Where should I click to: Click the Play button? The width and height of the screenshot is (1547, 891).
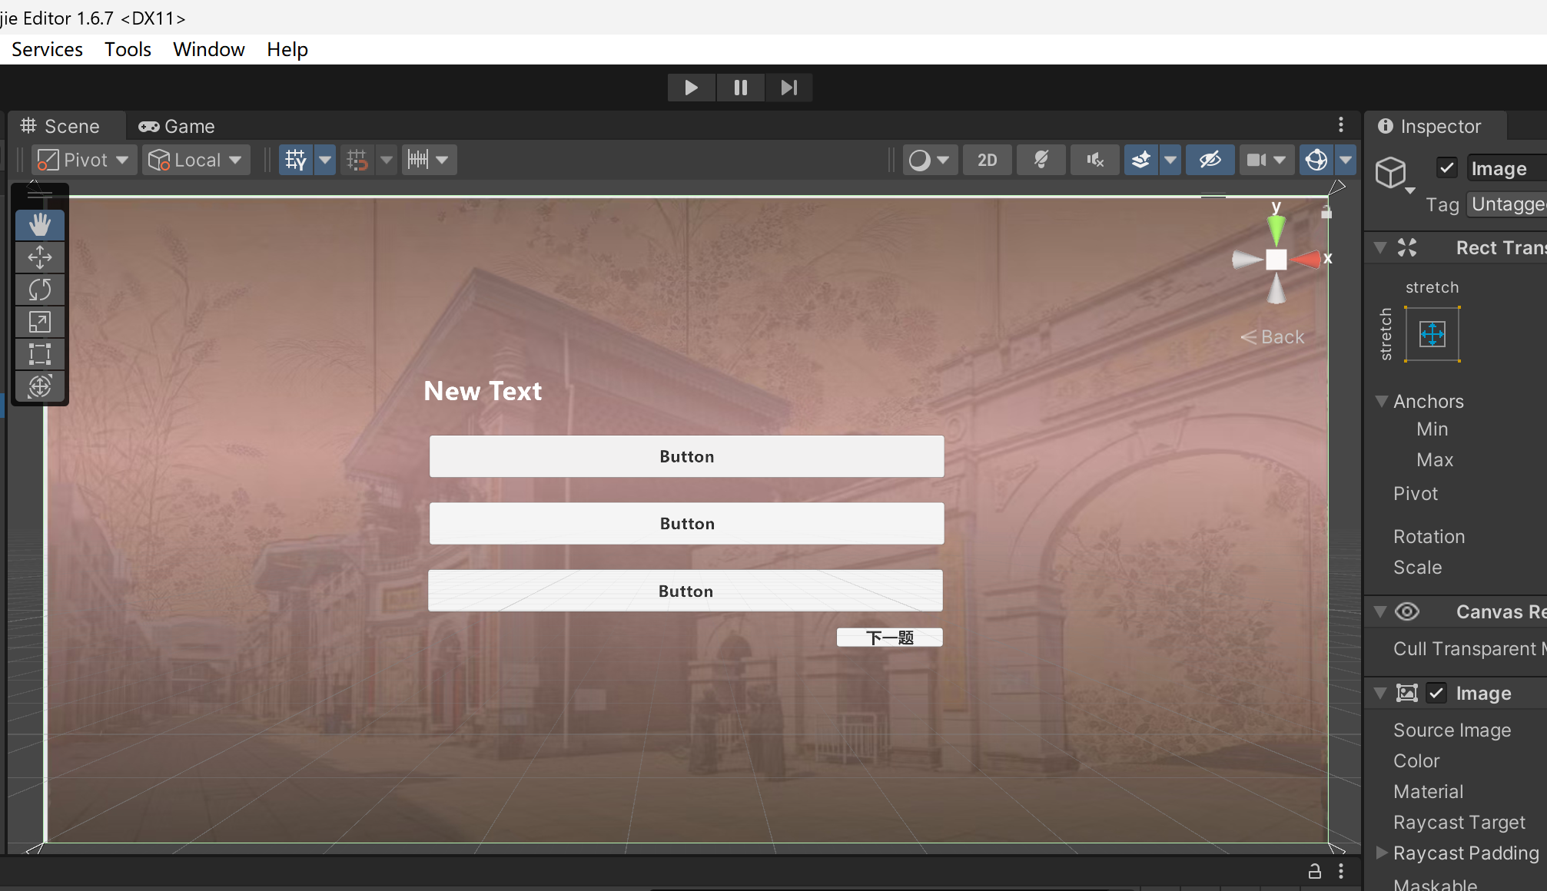click(x=691, y=88)
